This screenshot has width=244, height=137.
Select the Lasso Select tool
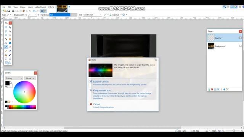[x=6, y=31]
